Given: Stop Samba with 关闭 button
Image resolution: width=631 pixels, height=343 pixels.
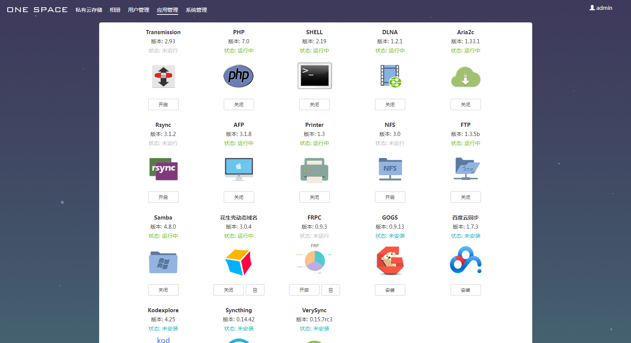Looking at the screenshot, I should [163, 290].
